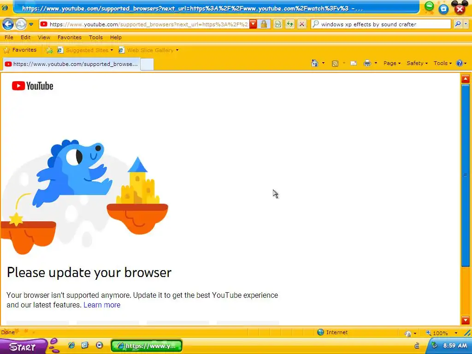Open Suggested Sites link

pos(83,50)
